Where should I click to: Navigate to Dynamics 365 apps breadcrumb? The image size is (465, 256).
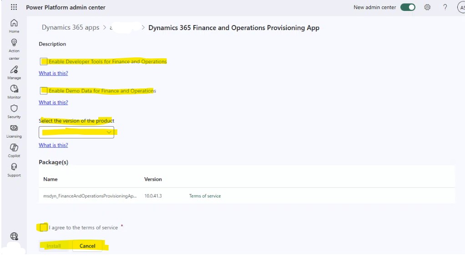click(x=71, y=27)
